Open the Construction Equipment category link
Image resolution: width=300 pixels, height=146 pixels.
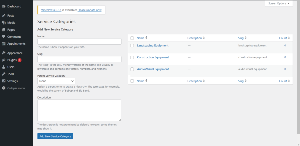coord(153,57)
